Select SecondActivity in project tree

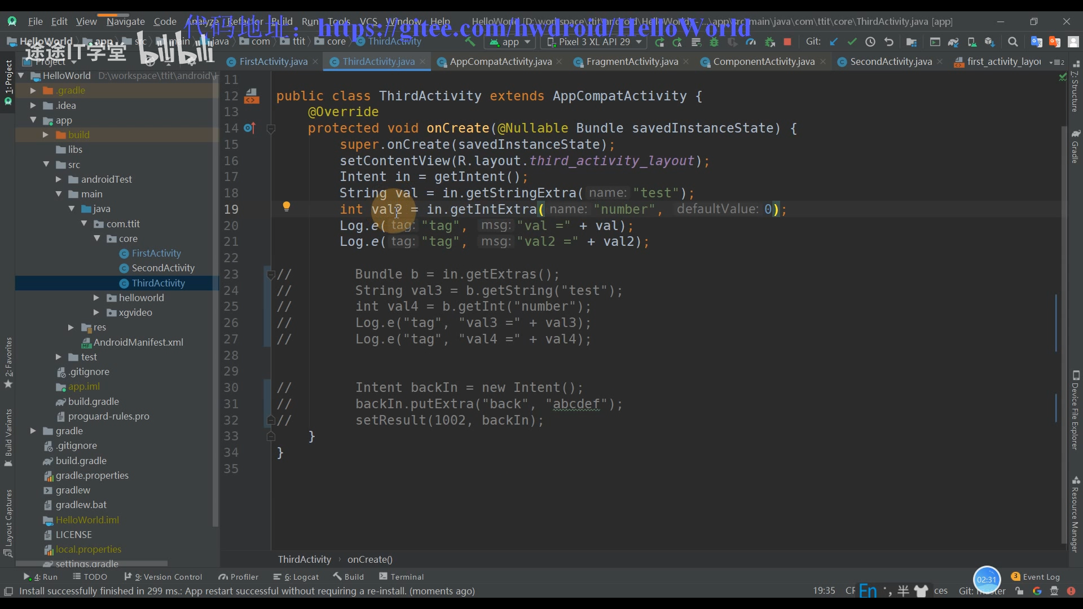pyautogui.click(x=163, y=268)
